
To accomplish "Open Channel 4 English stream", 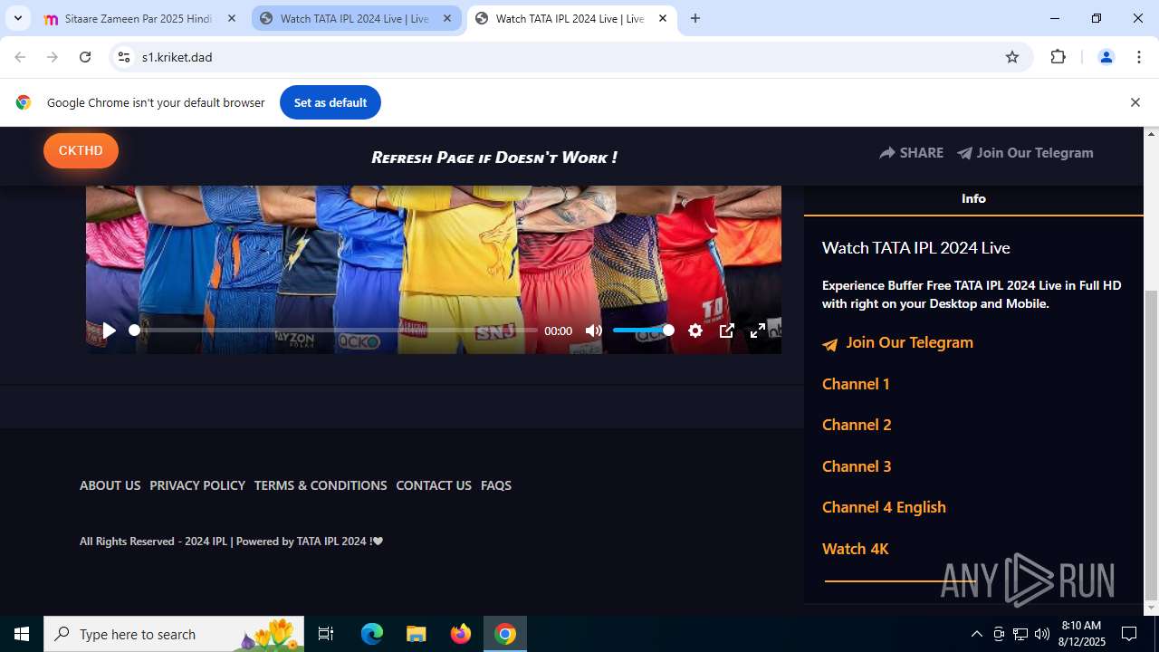I will [884, 507].
